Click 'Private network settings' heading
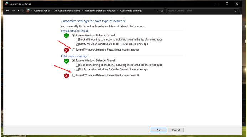247x137 pixels. tap(75, 31)
